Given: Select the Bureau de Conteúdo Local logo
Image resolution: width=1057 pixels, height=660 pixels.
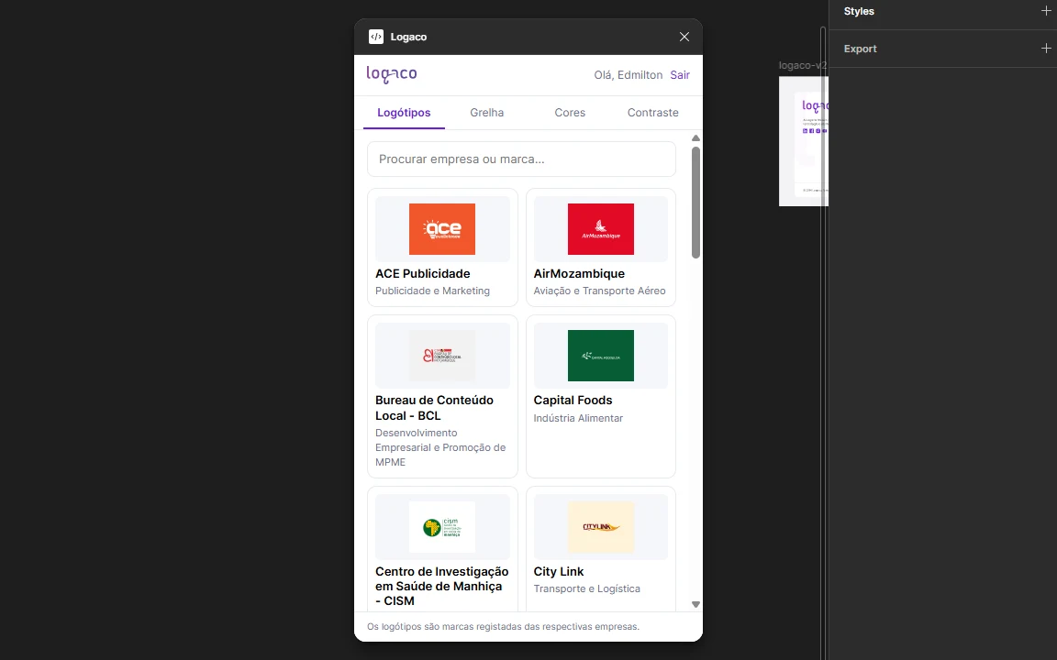Looking at the screenshot, I should pyautogui.click(x=442, y=356).
